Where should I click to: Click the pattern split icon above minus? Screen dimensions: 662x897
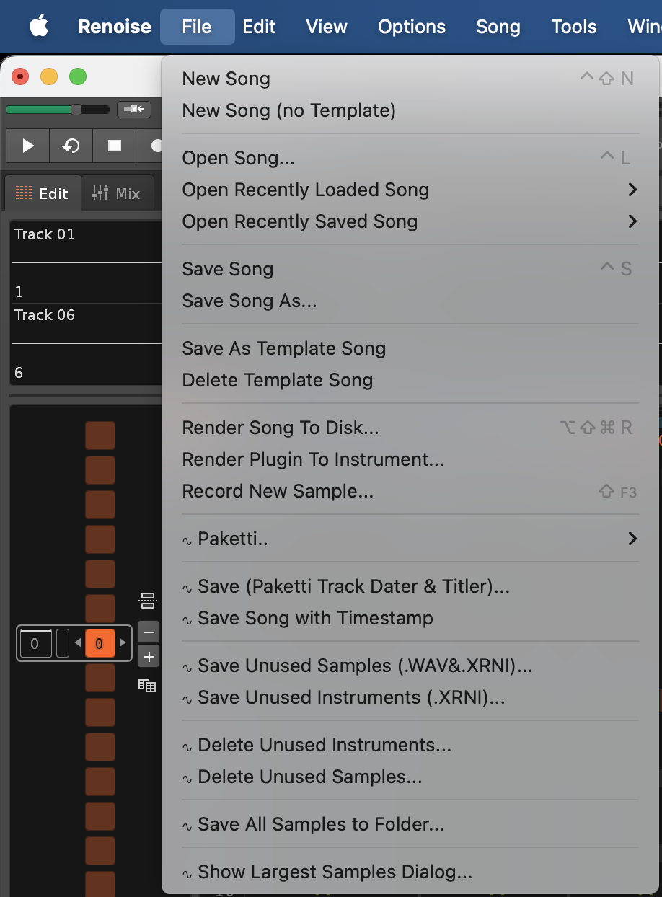click(x=148, y=600)
